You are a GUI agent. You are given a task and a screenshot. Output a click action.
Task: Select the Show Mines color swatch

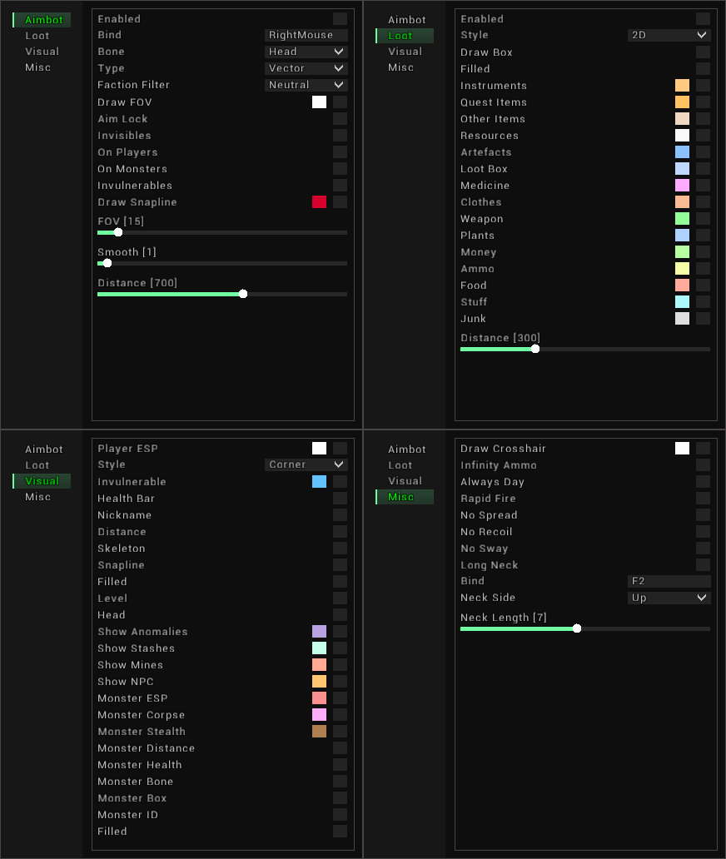pos(319,665)
